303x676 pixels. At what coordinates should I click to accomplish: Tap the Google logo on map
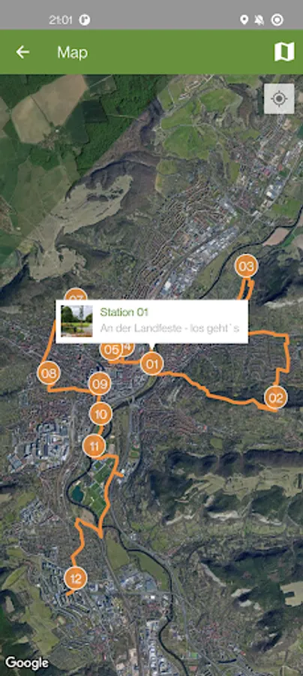click(x=27, y=662)
